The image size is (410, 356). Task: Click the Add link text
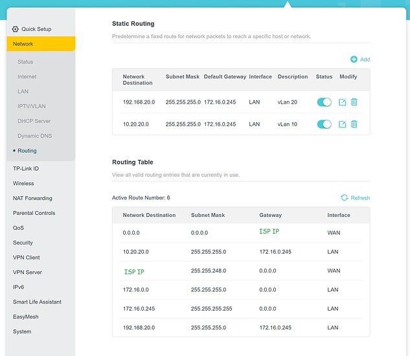coord(365,60)
